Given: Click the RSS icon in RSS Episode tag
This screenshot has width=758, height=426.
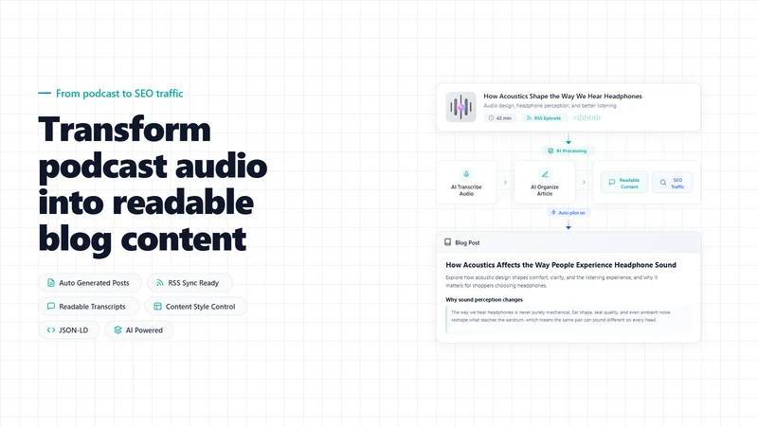Looking at the screenshot, I should click(x=529, y=117).
